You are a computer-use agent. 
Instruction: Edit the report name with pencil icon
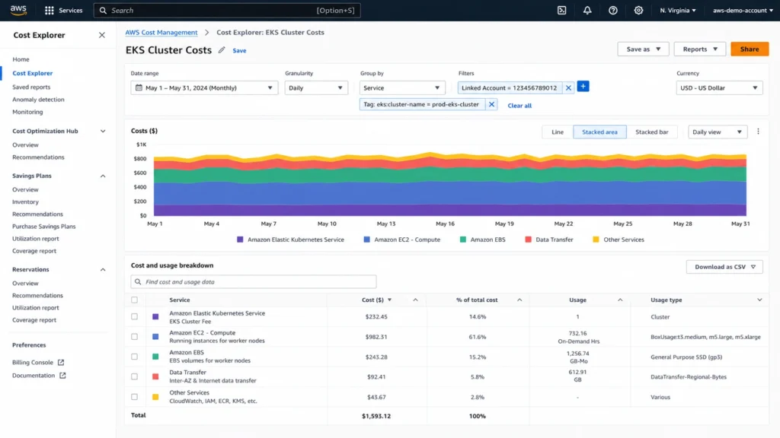[222, 49]
